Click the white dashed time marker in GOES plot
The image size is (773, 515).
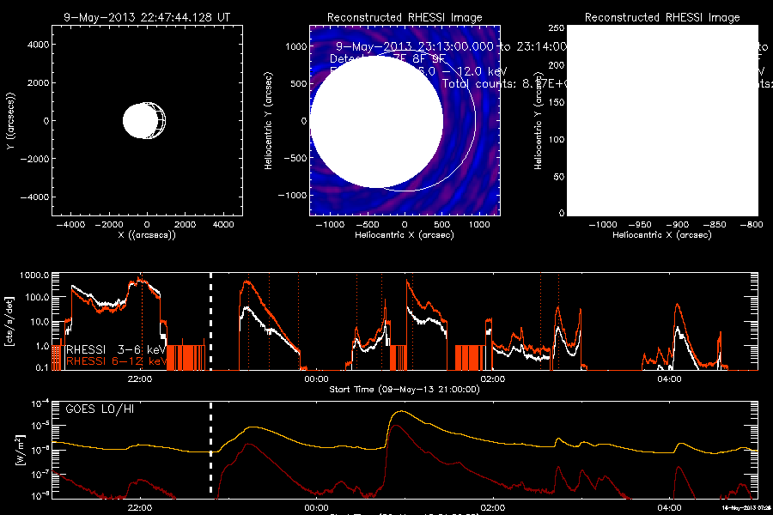(211, 448)
